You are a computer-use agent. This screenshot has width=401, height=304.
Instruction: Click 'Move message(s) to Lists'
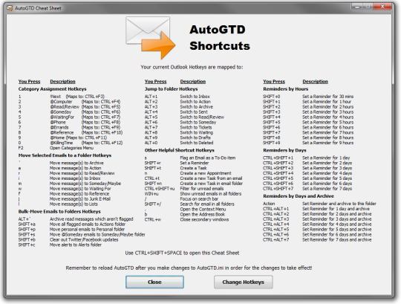tap(74, 204)
